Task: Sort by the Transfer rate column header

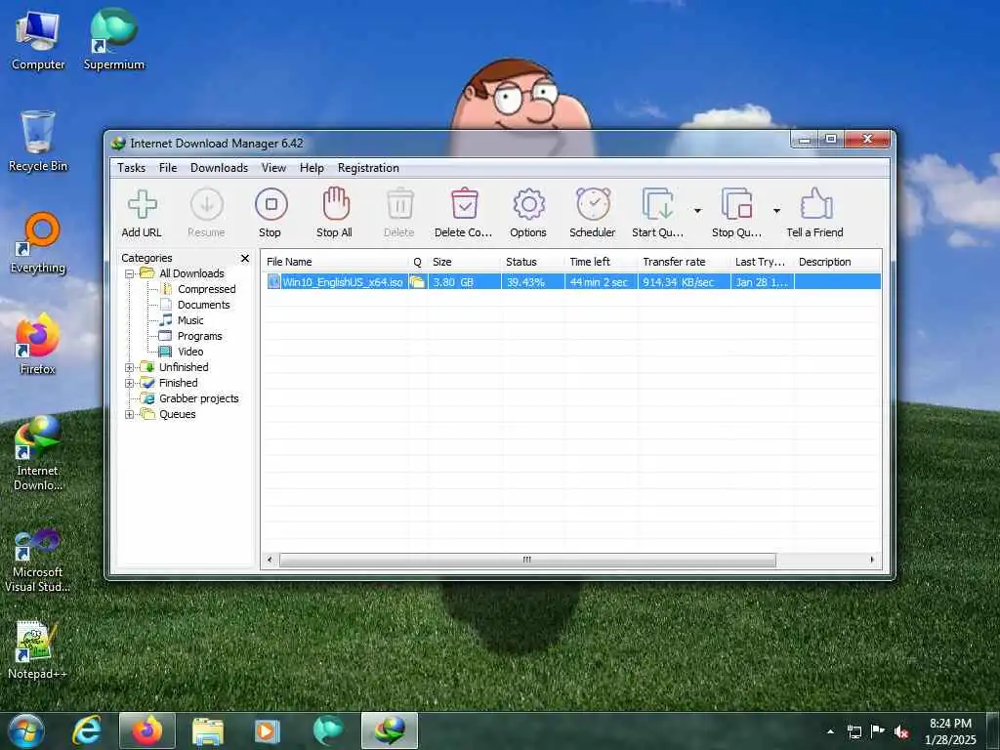Action: (685, 262)
